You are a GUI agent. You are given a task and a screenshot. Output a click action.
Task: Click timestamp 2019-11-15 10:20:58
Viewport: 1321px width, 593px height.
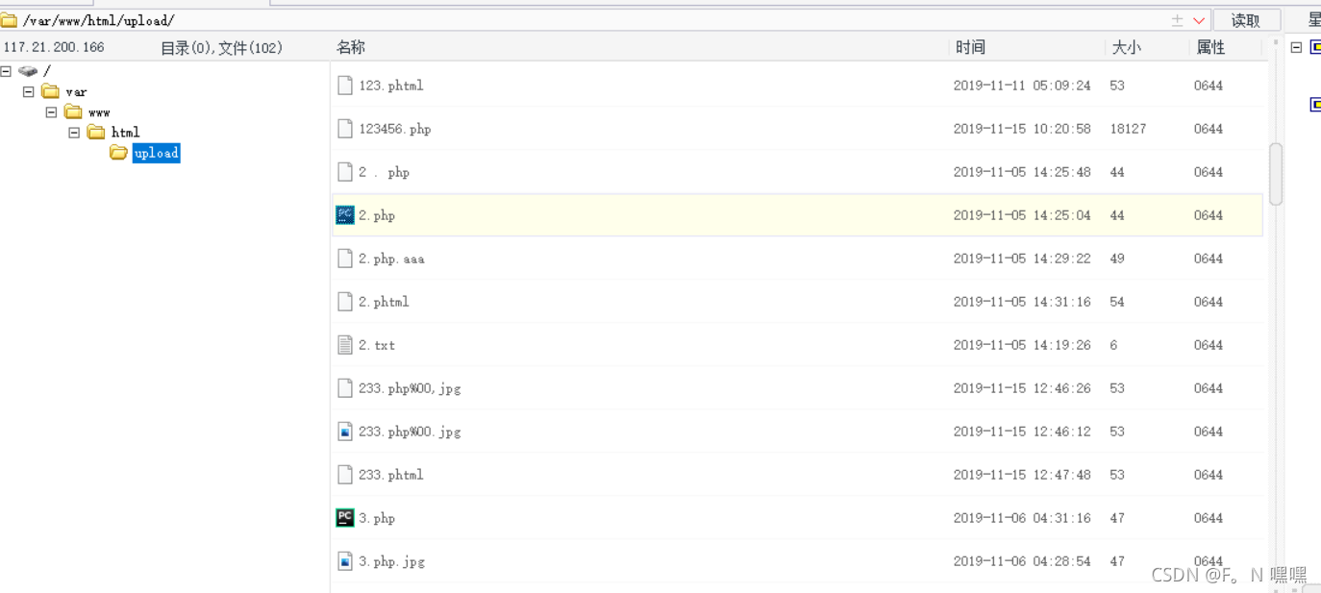pos(1022,129)
